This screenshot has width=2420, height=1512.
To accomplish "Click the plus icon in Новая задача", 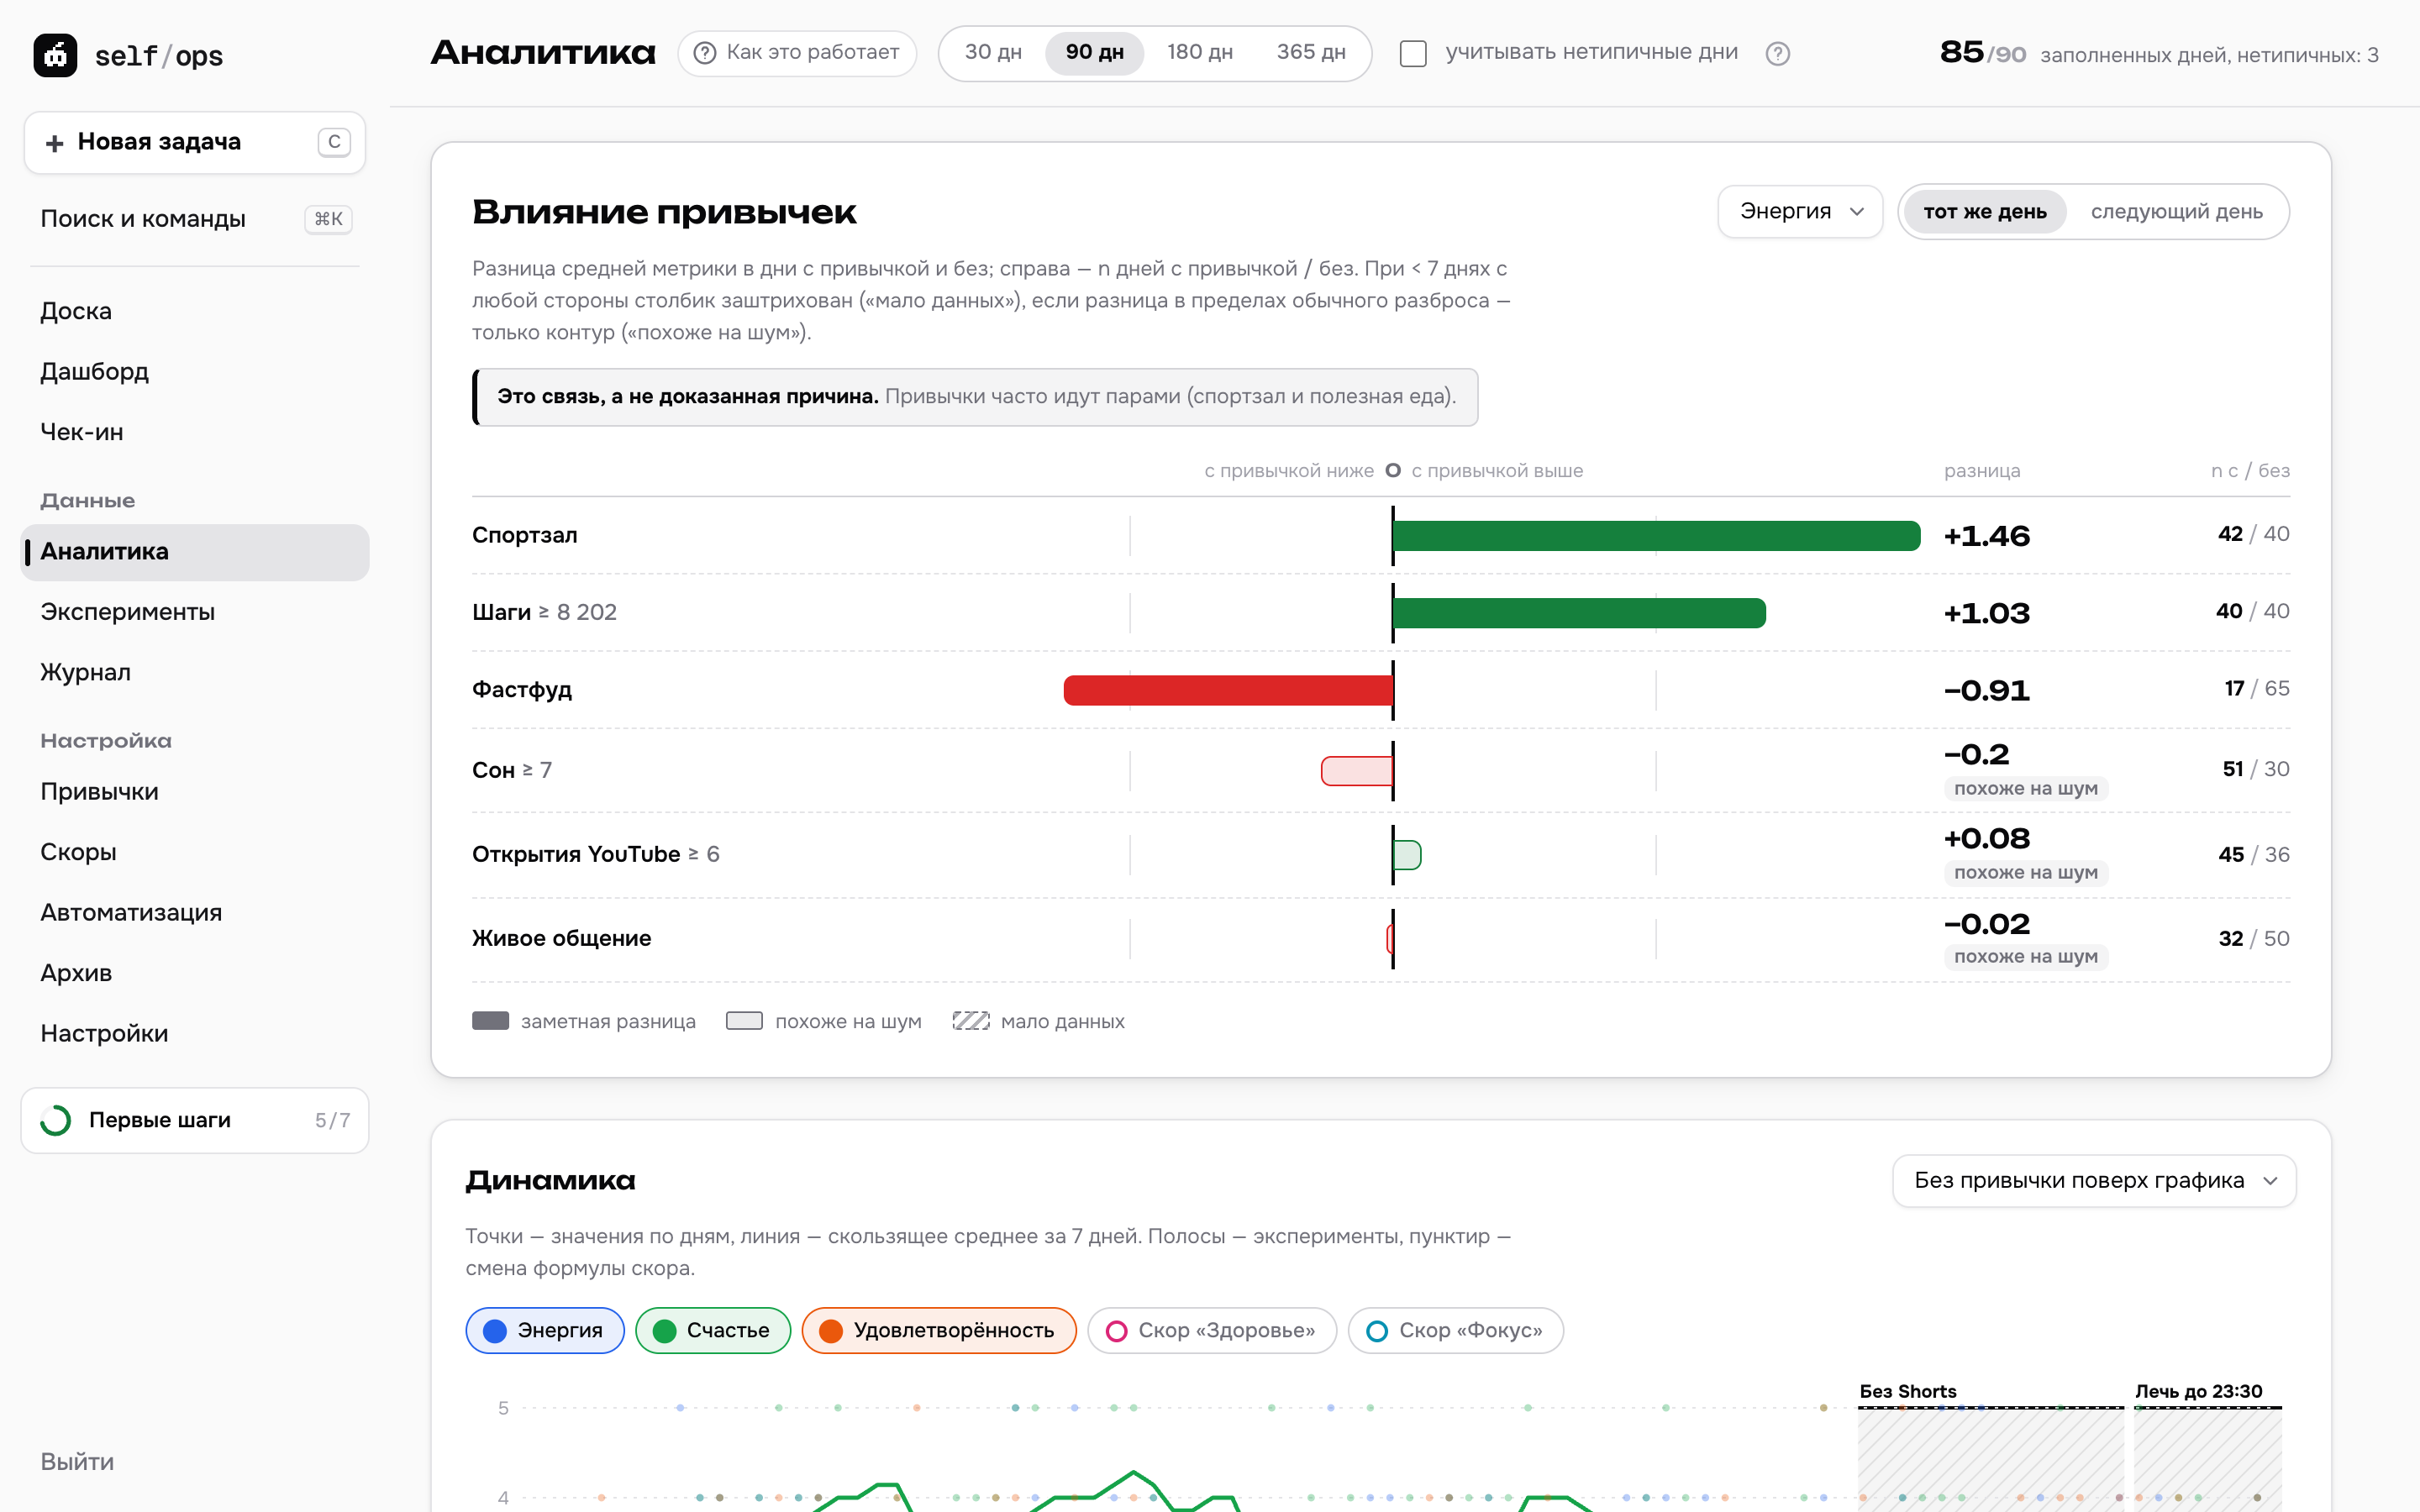I will point(54,143).
